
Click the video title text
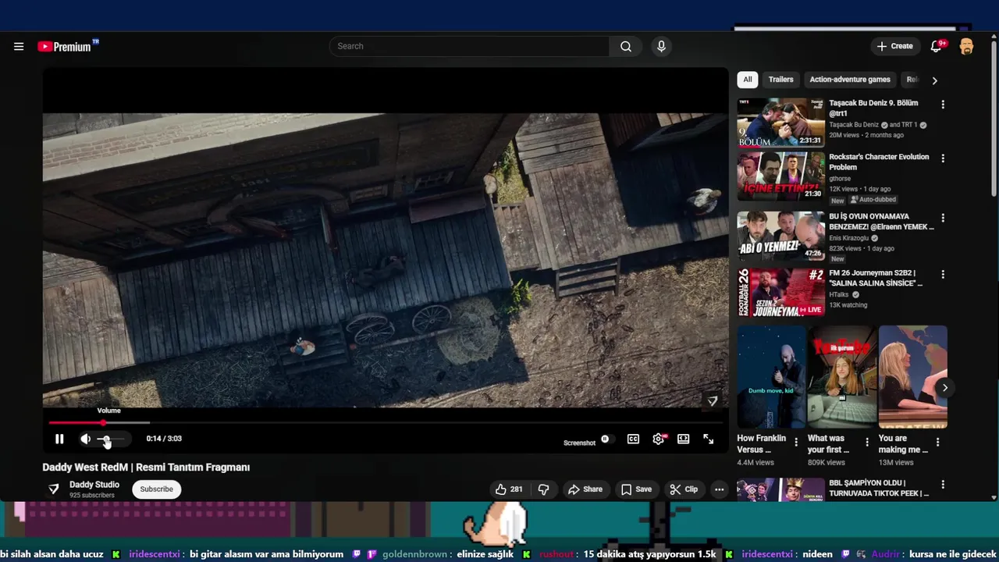[x=146, y=468]
